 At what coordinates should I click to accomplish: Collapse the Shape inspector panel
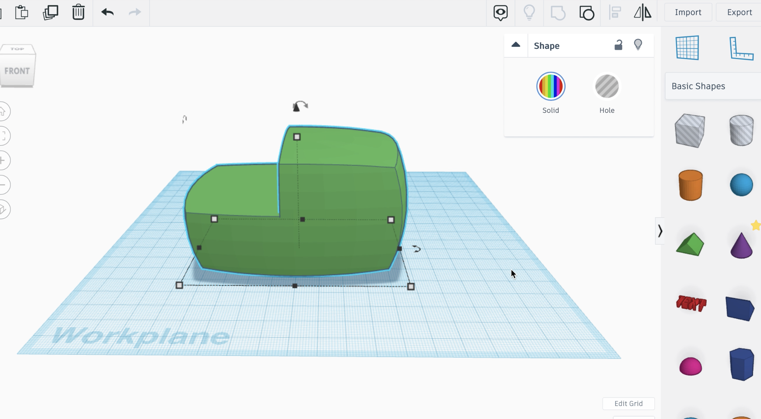click(x=516, y=45)
